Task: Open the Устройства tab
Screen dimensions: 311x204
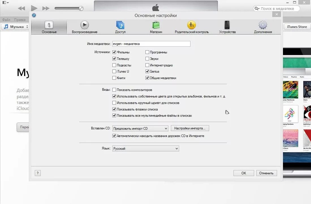Action: [227, 27]
